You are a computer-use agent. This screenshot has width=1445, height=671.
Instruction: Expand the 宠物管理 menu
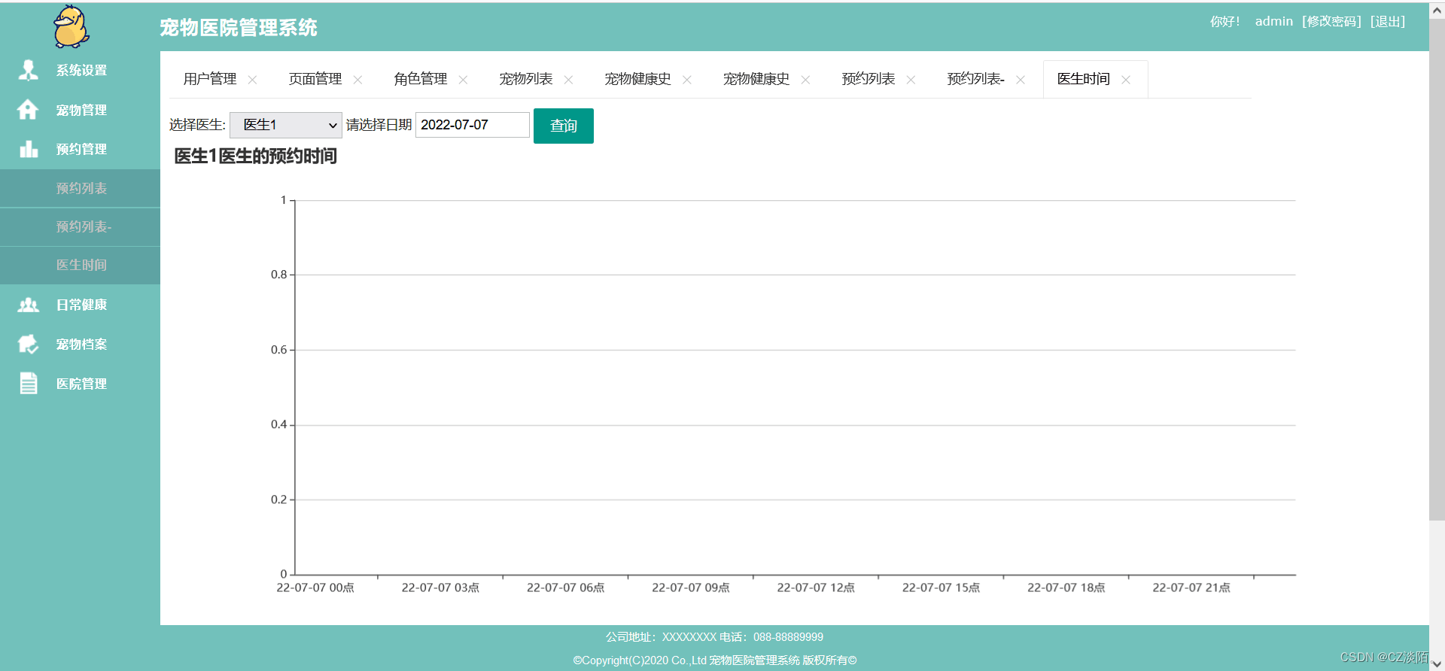[x=80, y=110]
